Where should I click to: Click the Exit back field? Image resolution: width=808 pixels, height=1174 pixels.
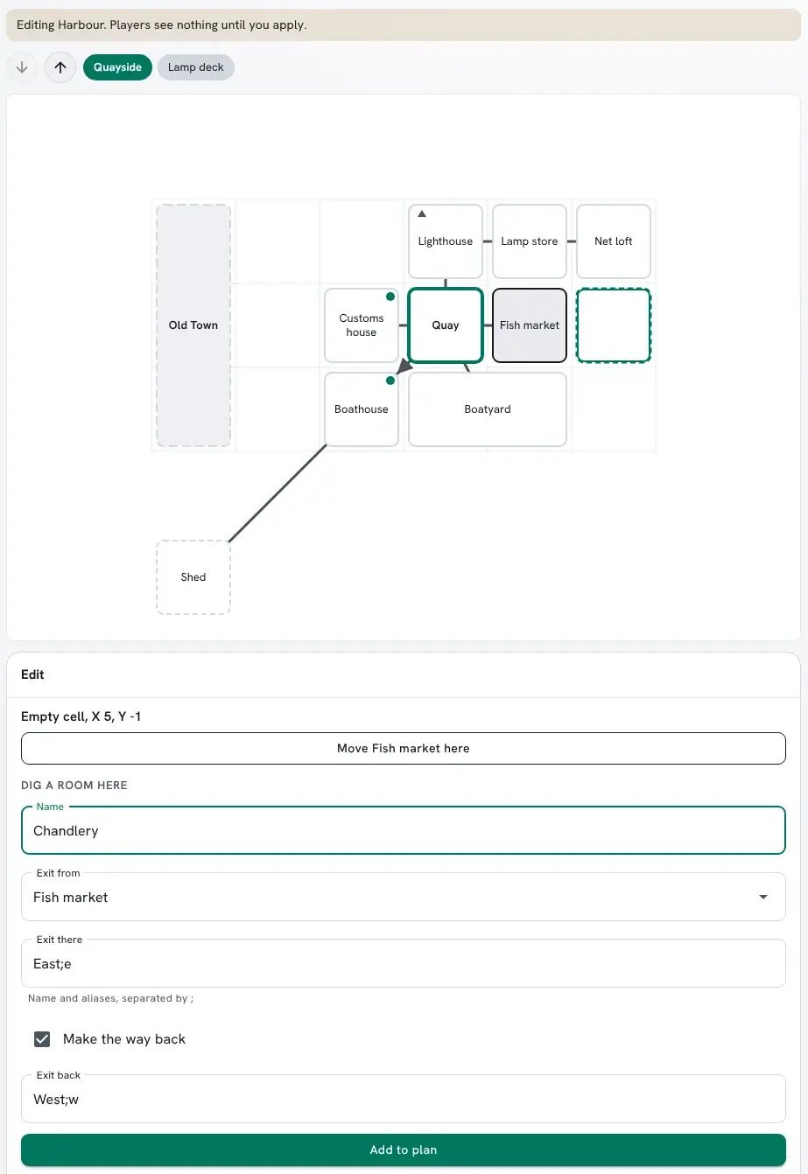[x=404, y=1099]
